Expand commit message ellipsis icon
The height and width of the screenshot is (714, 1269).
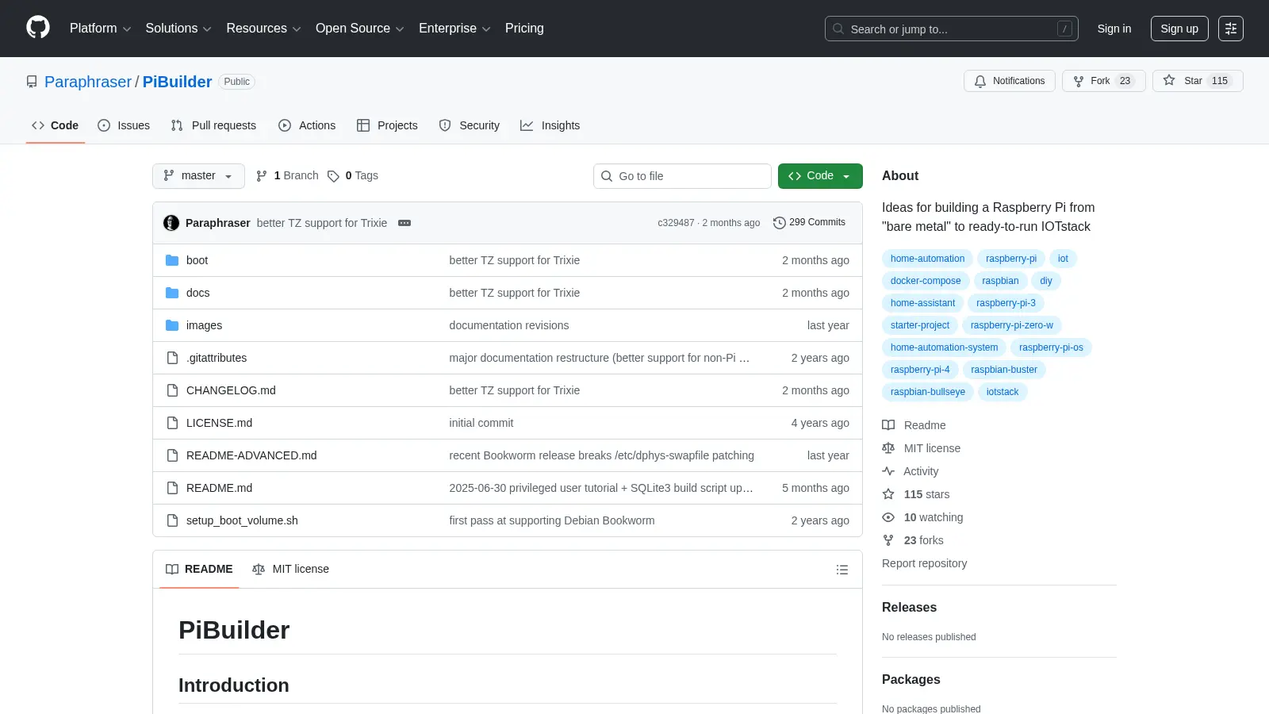(404, 223)
